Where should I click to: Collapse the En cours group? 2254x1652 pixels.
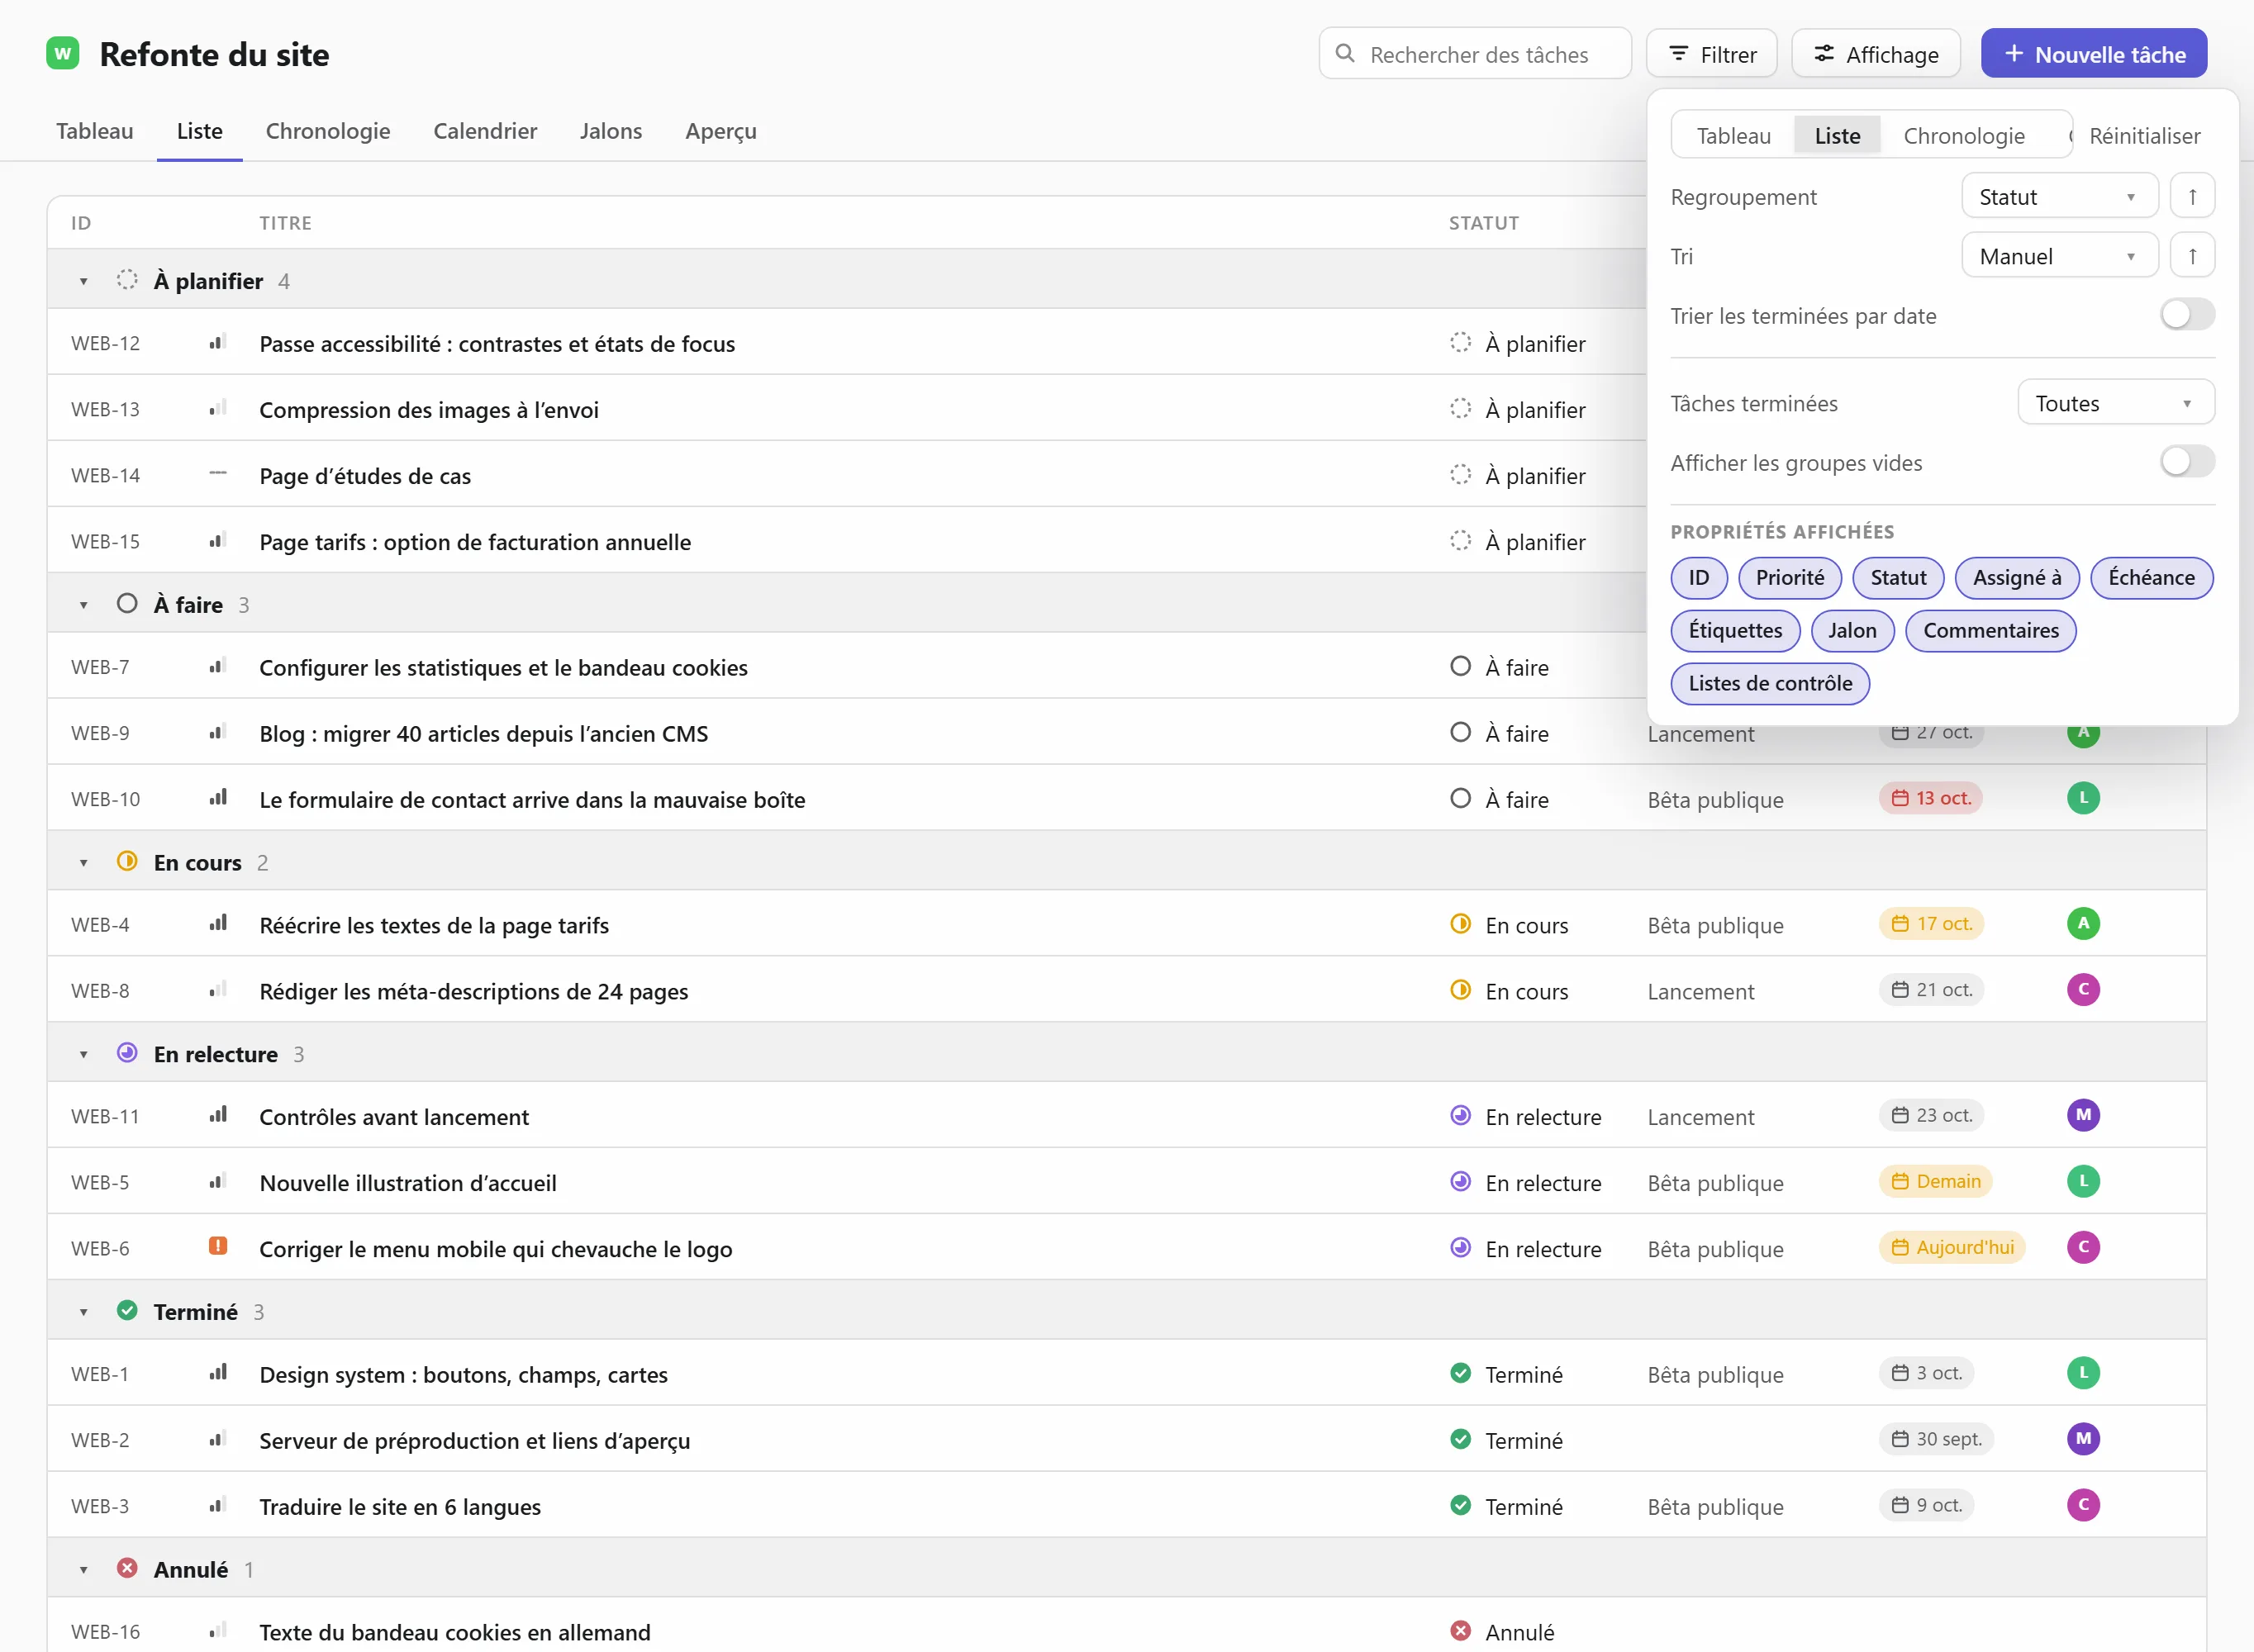pyautogui.click(x=84, y=863)
